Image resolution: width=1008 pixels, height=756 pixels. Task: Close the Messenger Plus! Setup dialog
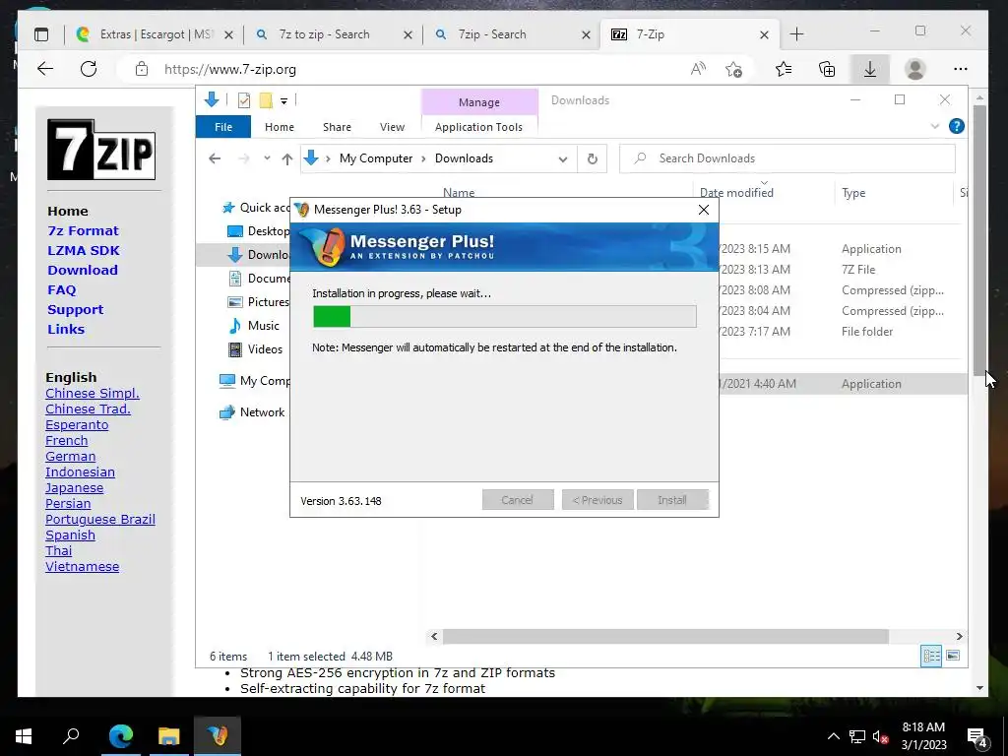tap(703, 210)
